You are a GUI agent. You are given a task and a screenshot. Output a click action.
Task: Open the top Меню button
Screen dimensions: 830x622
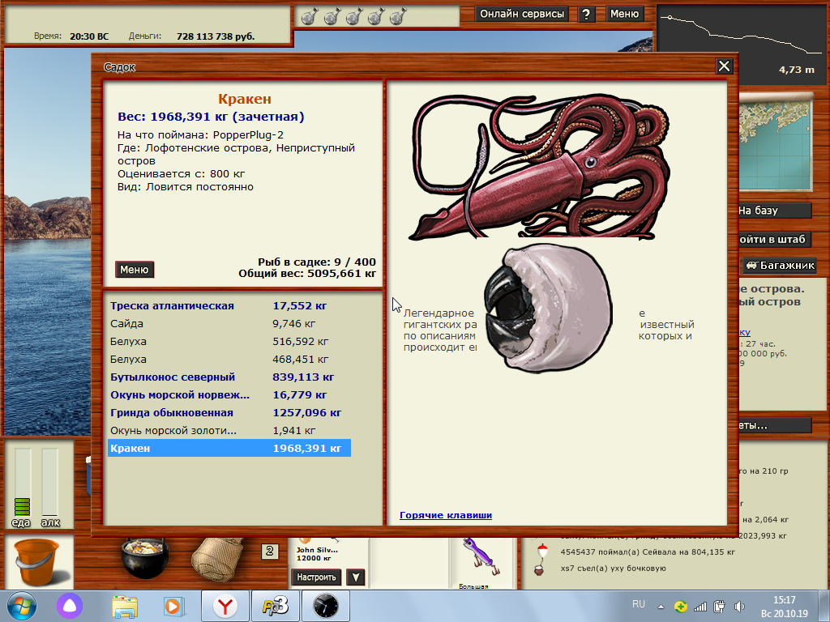[624, 14]
